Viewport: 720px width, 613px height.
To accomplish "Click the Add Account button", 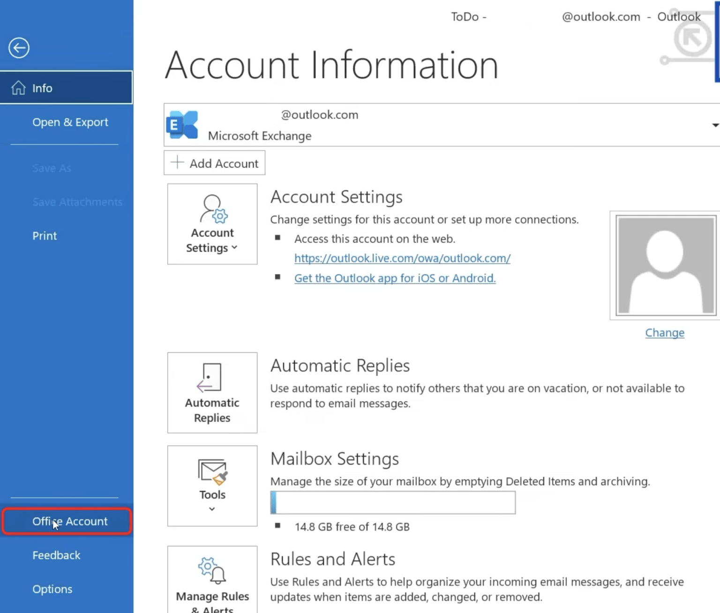I will tap(214, 163).
